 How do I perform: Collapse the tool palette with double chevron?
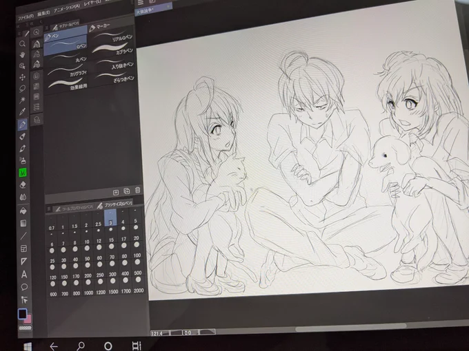point(19,26)
